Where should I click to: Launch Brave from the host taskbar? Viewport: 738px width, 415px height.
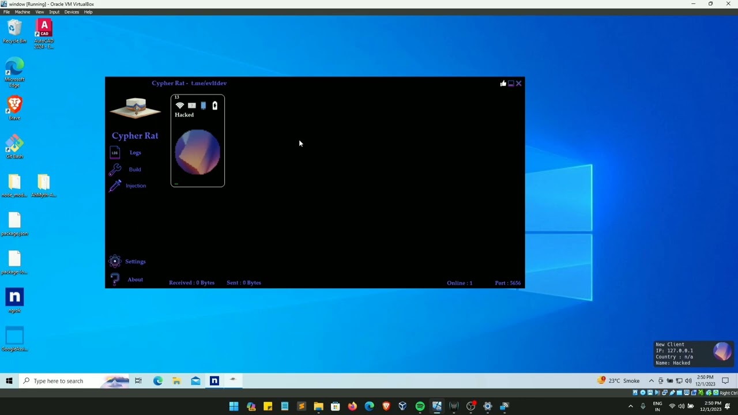coord(386,406)
